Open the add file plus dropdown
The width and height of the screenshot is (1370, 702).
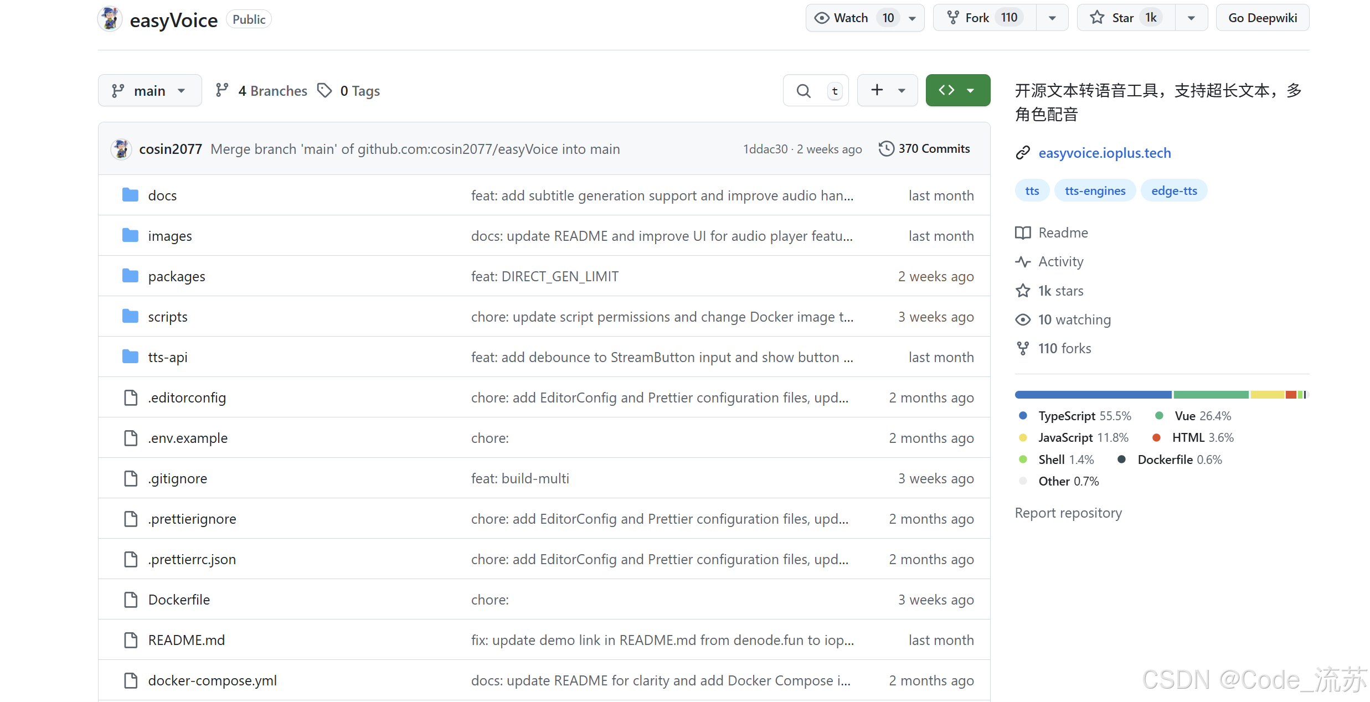[887, 90]
